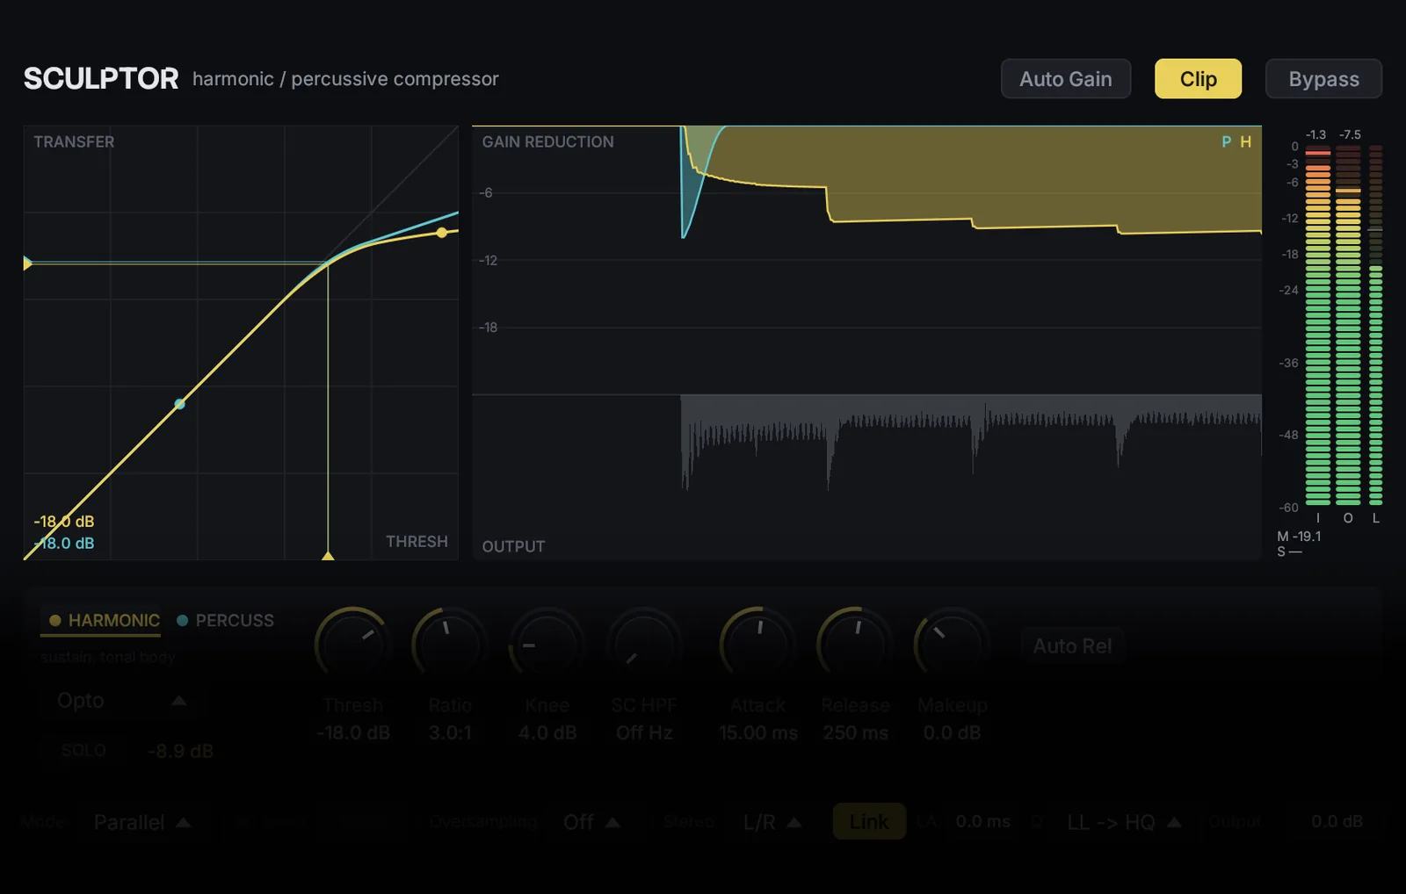Click the Release knob
This screenshot has height=894, width=1406.
click(x=855, y=645)
